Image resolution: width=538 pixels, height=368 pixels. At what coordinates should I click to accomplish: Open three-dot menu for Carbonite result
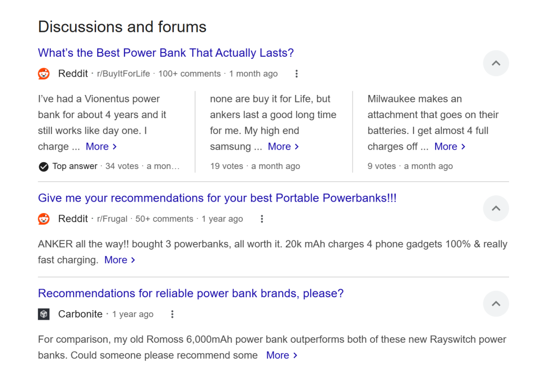click(x=172, y=314)
